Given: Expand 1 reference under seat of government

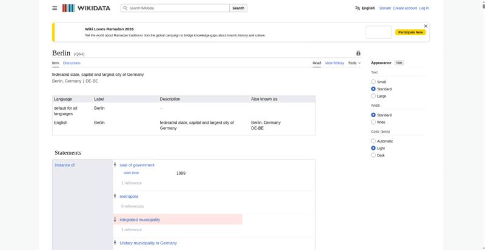Looking at the screenshot, I should [x=131, y=183].
